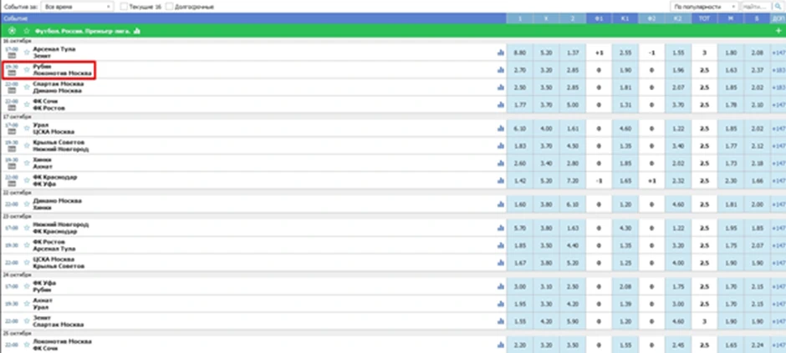786x353 pixels.
Task: Star the ФК Сочи – ФК Ростов match
Action: coord(27,104)
